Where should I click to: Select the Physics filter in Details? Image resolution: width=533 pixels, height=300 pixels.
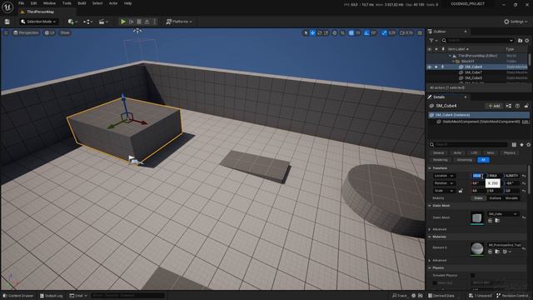tap(509, 152)
